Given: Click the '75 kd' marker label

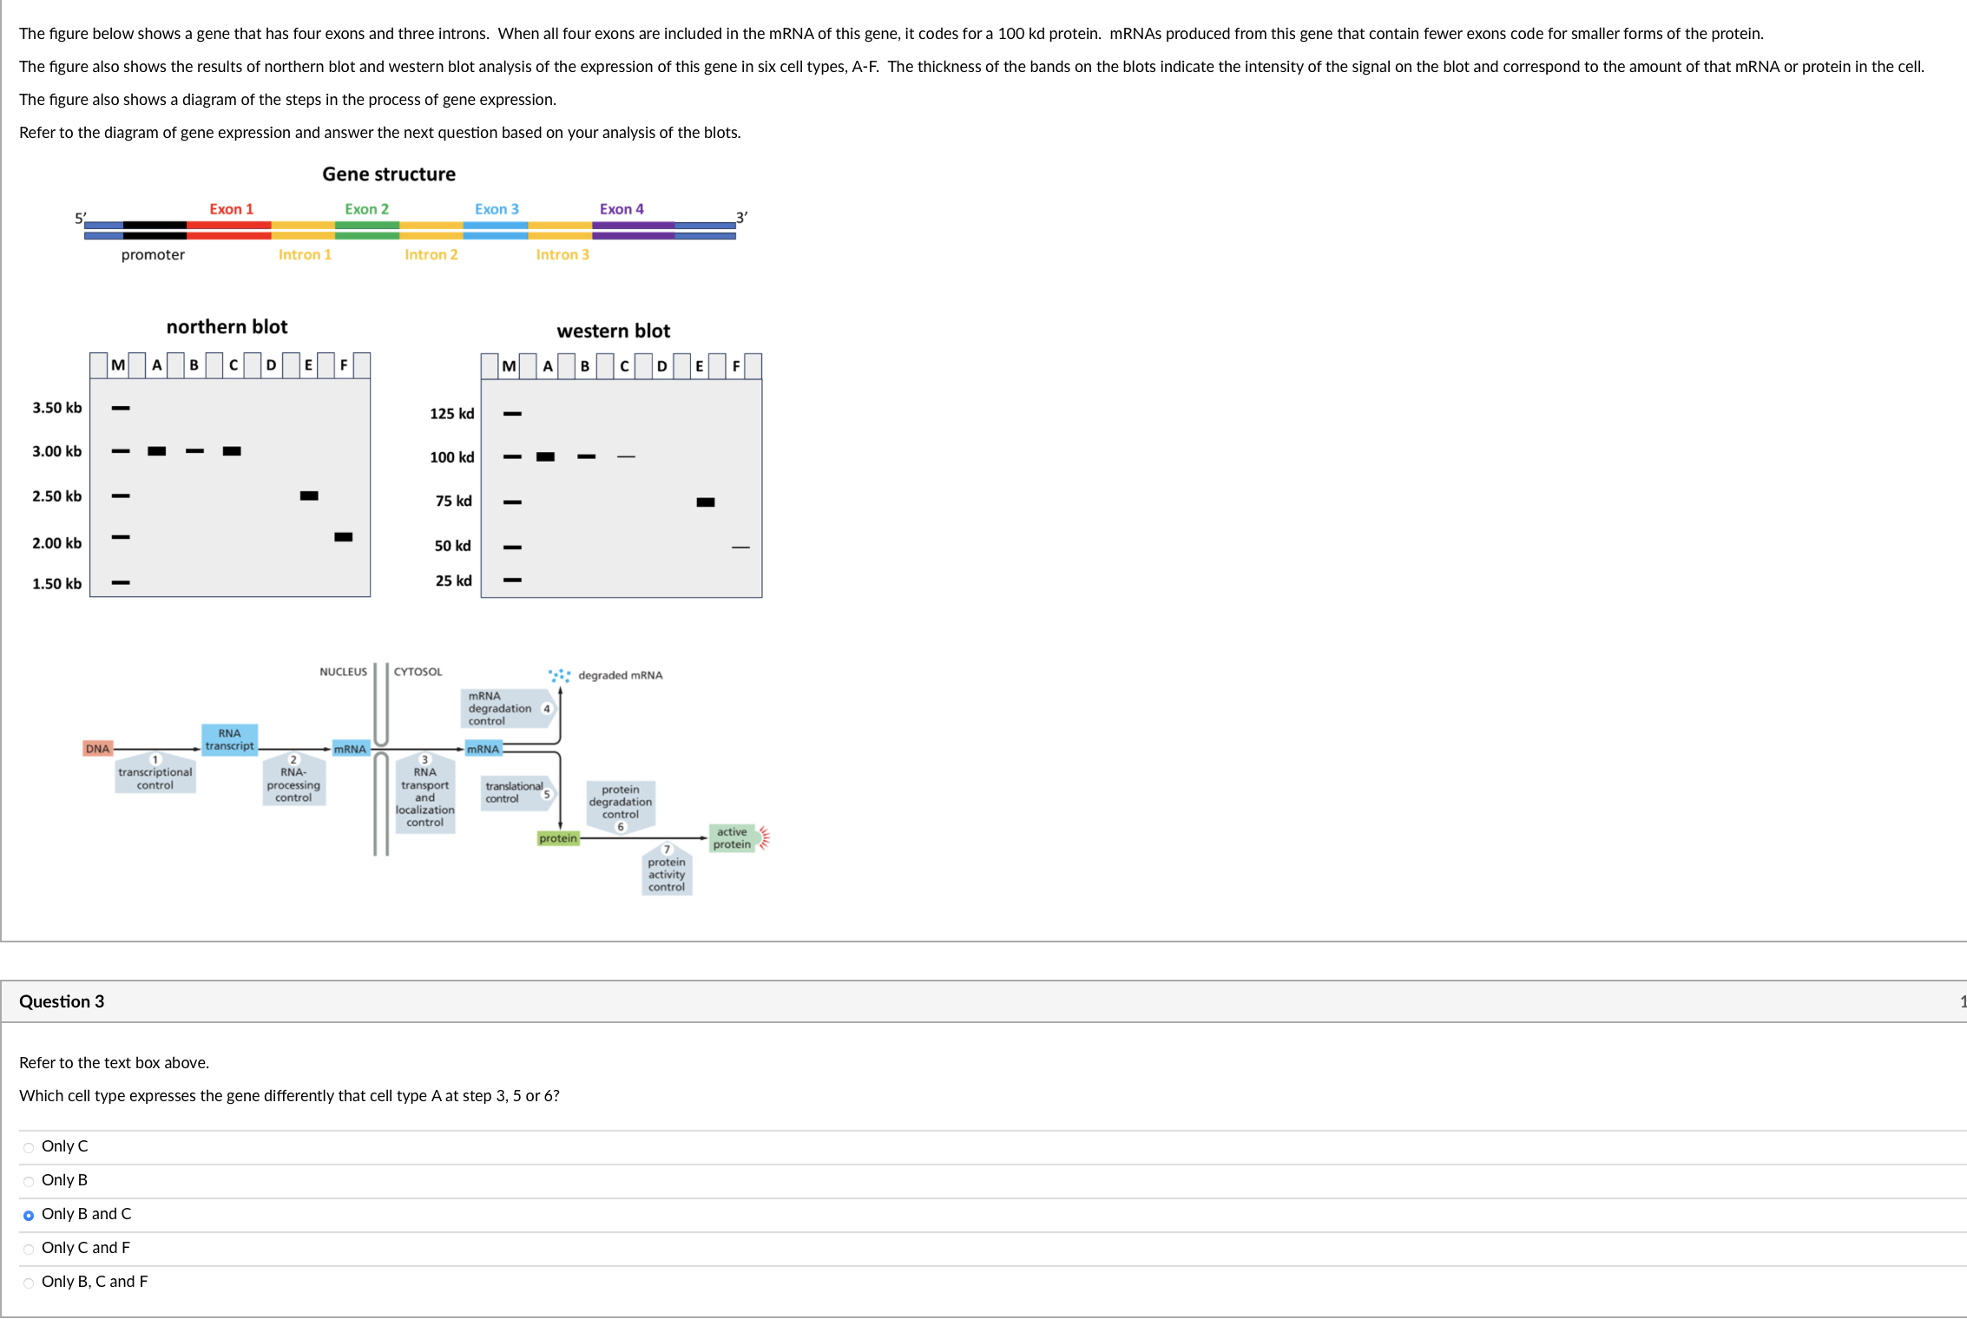Looking at the screenshot, I should [x=454, y=502].
